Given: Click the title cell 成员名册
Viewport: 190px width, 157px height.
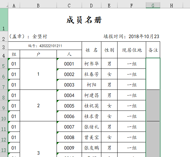Looking at the screenshot, I should [x=84, y=20].
